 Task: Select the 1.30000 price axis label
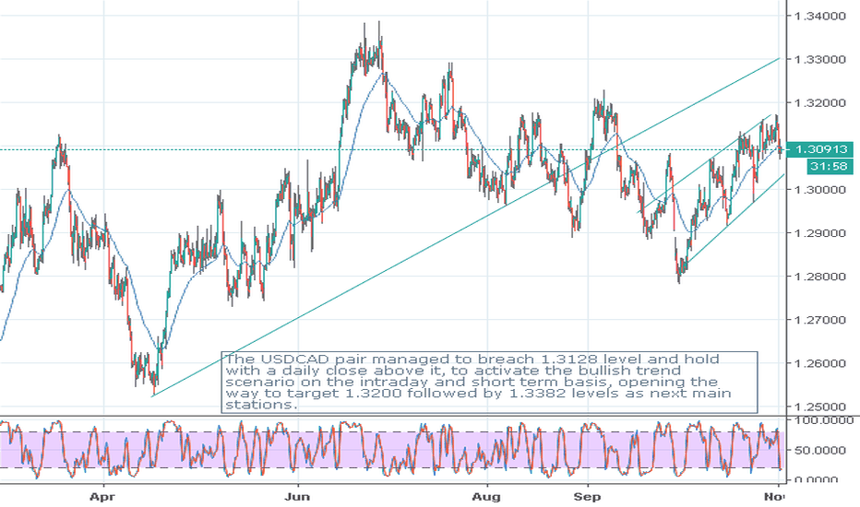(820, 190)
